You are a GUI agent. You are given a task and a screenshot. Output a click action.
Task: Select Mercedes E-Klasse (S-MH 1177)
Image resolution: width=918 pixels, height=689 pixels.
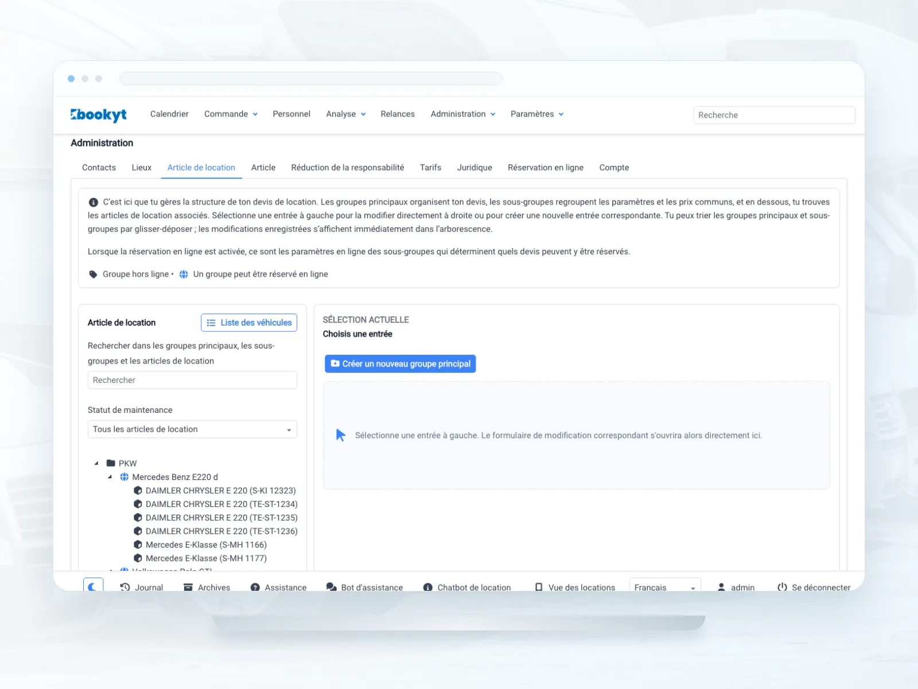pyautogui.click(x=206, y=558)
